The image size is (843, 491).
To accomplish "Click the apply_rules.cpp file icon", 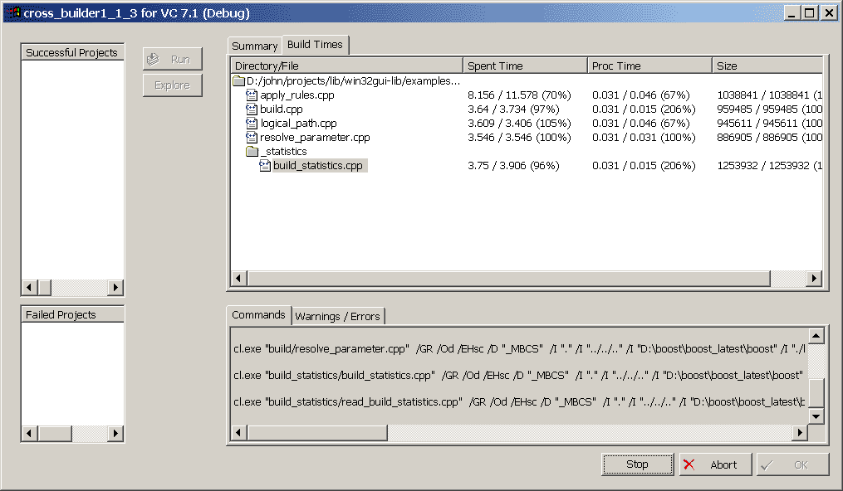I will click(252, 95).
